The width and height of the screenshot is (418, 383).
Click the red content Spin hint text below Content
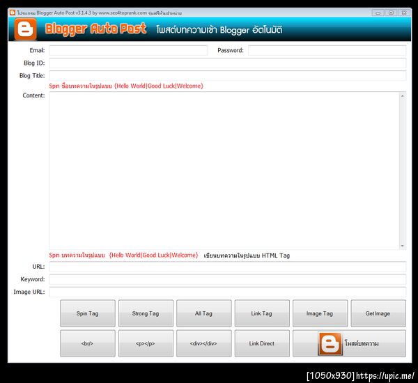[123, 255]
